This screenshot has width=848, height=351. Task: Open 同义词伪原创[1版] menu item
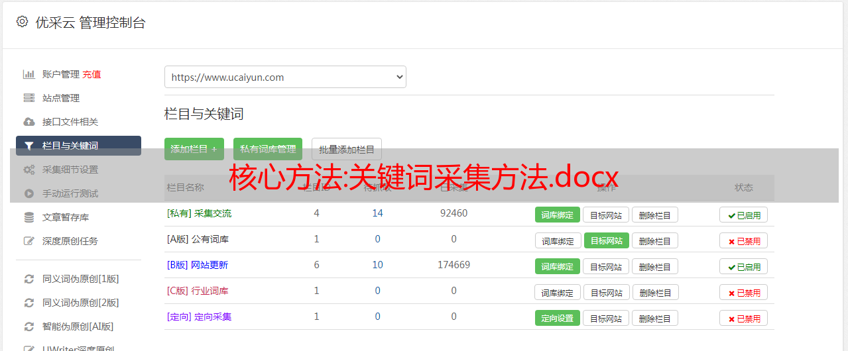pyautogui.click(x=81, y=279)
